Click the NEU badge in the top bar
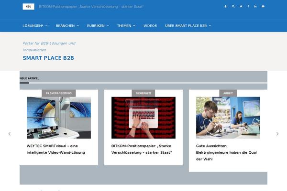This screenshot has height=191, width=287. 28,7
